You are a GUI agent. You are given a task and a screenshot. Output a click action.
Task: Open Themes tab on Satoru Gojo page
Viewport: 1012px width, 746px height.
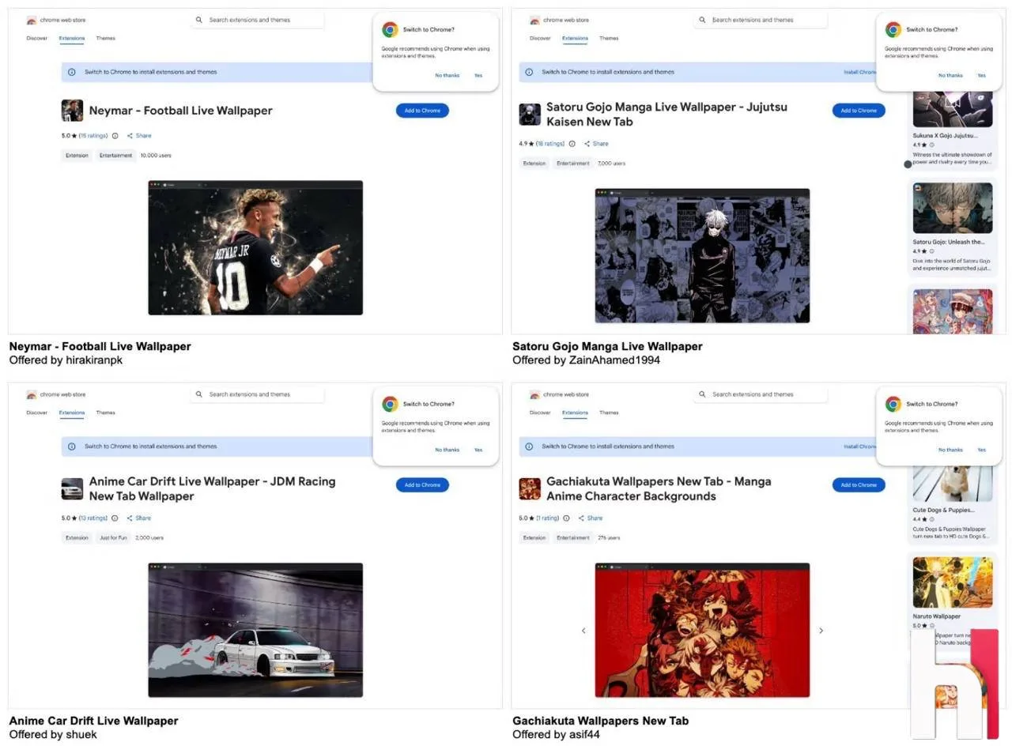pyautogui.click(x=609, y=38)
